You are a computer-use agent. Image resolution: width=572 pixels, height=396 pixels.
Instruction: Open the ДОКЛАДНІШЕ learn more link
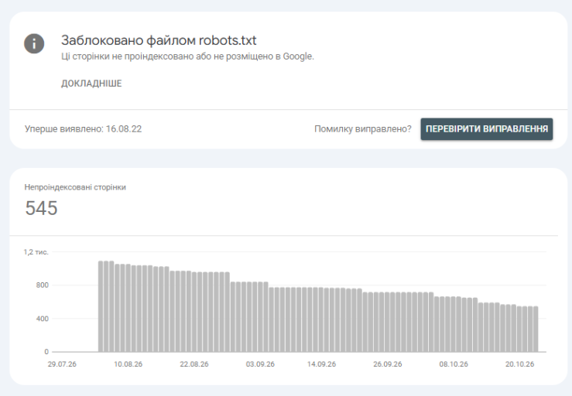91,84
